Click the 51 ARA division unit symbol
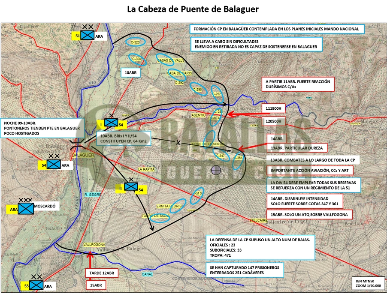The width and height of the screenshot is (387, 294). 88,35
